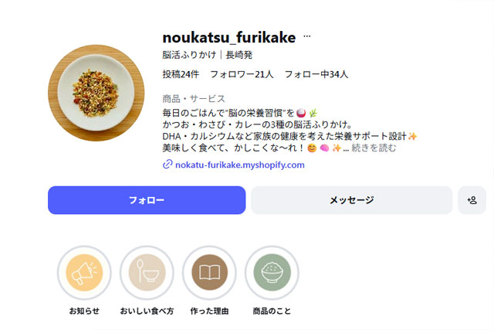Expand the bio with 続きを読む

pos(374,148)
